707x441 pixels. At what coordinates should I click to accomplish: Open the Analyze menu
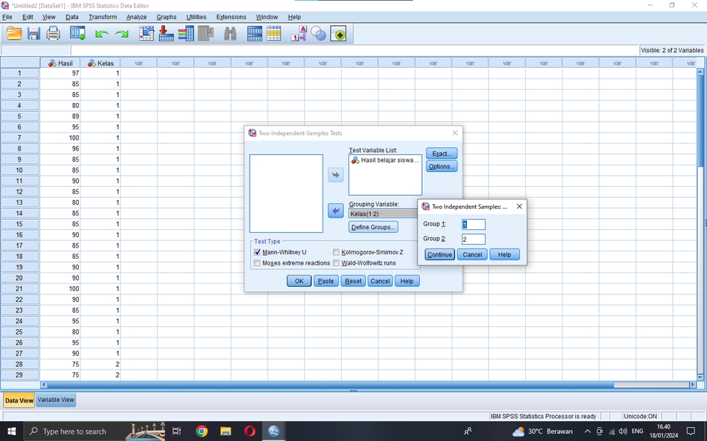click(136, 17)
